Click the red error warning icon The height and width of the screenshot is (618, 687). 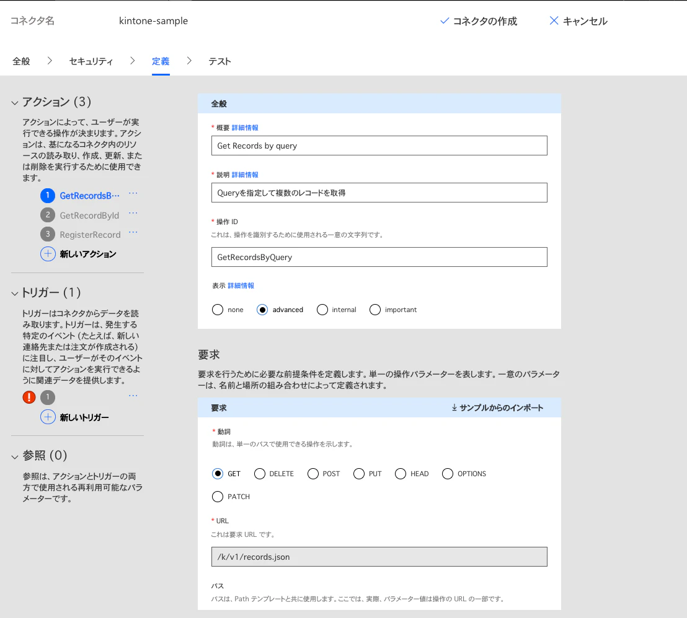click(29, 397)
